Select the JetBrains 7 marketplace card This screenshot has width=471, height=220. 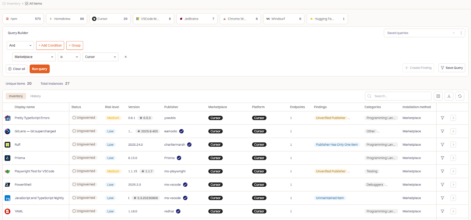point(197,19)
